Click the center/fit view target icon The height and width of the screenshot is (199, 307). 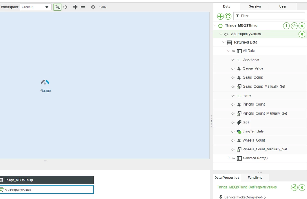coord(93,7)
